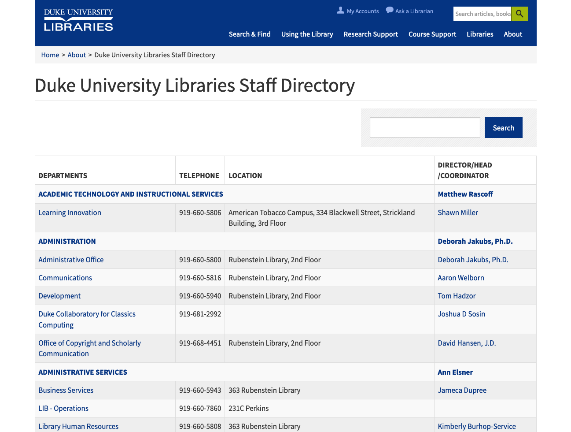Open Ann Elsner's profile
Viewport: 571px width, 432px height.
(x=455, y=372)
